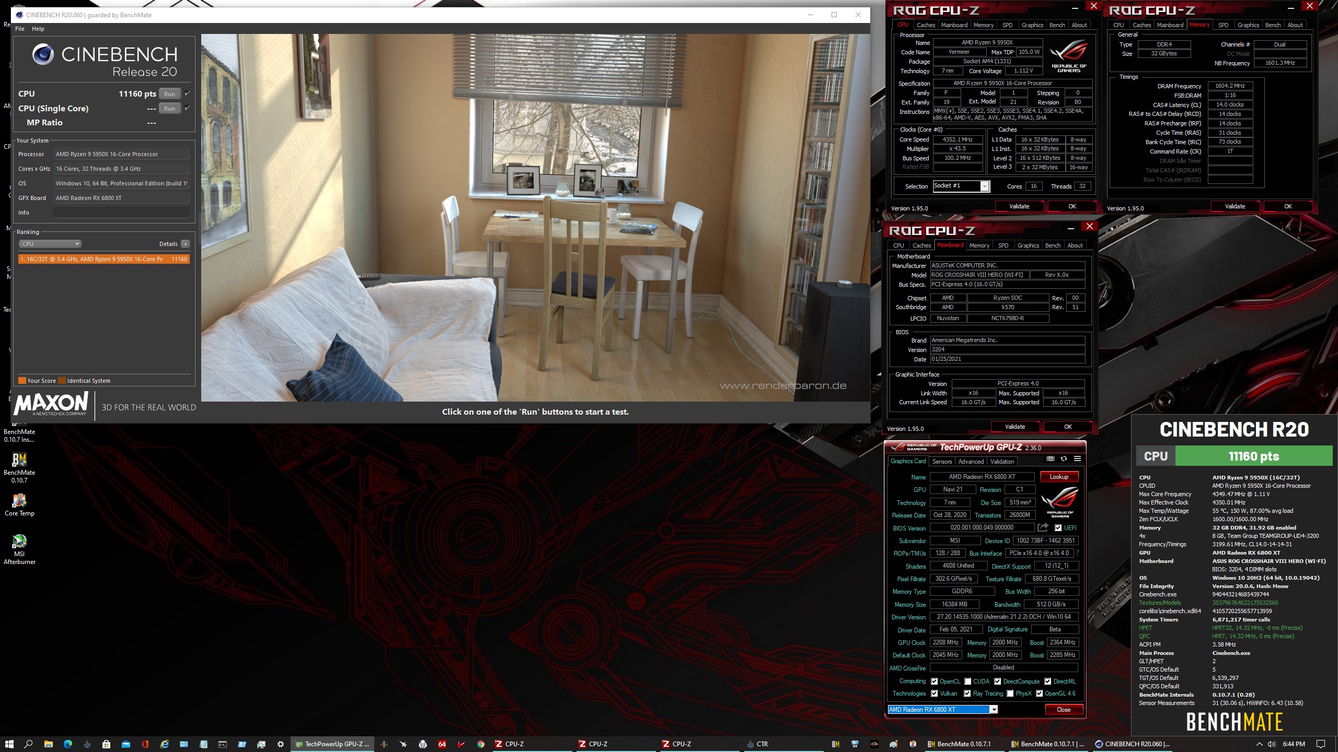Open Core Temp desktop shortcut

click(x=19, y=505)
